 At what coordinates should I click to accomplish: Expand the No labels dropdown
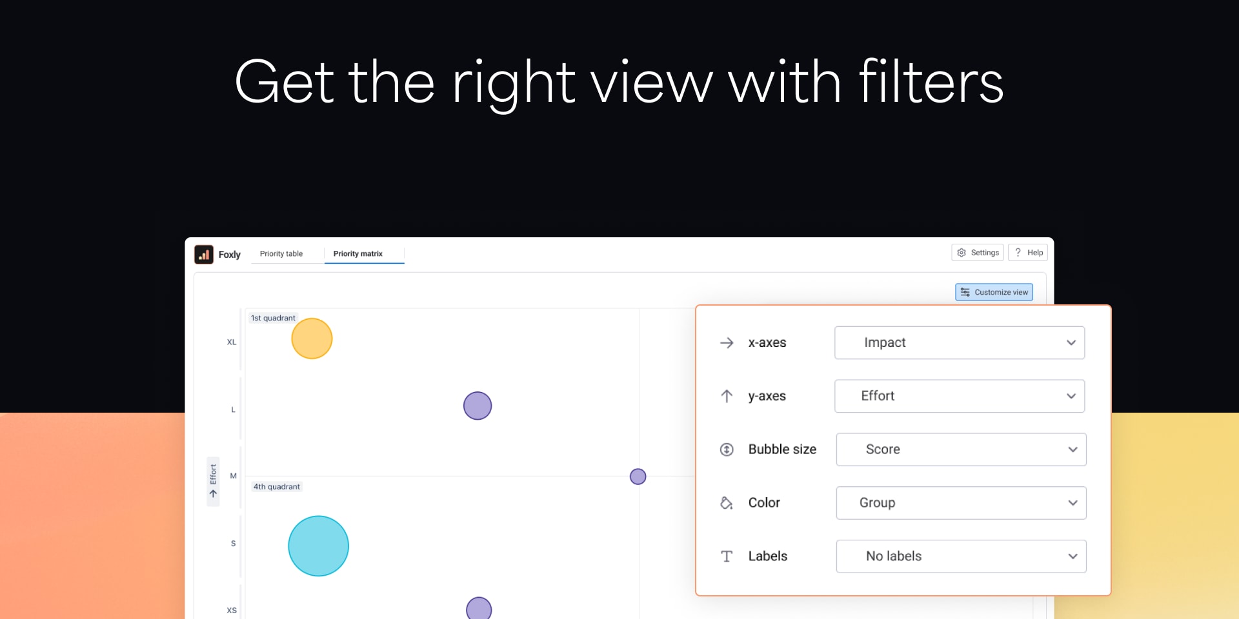[x=961, y=556]
